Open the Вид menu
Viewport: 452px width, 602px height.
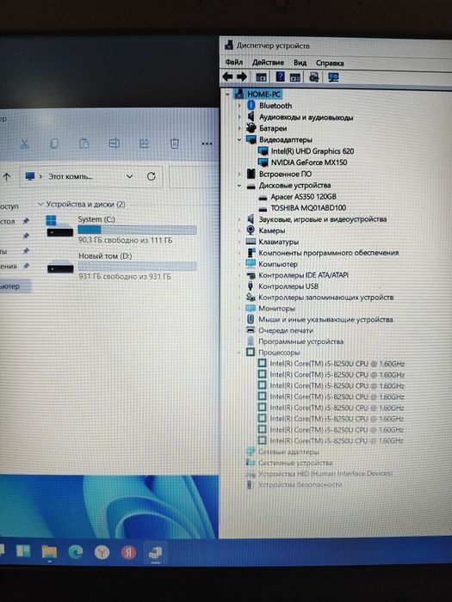[x=300, y=63]
